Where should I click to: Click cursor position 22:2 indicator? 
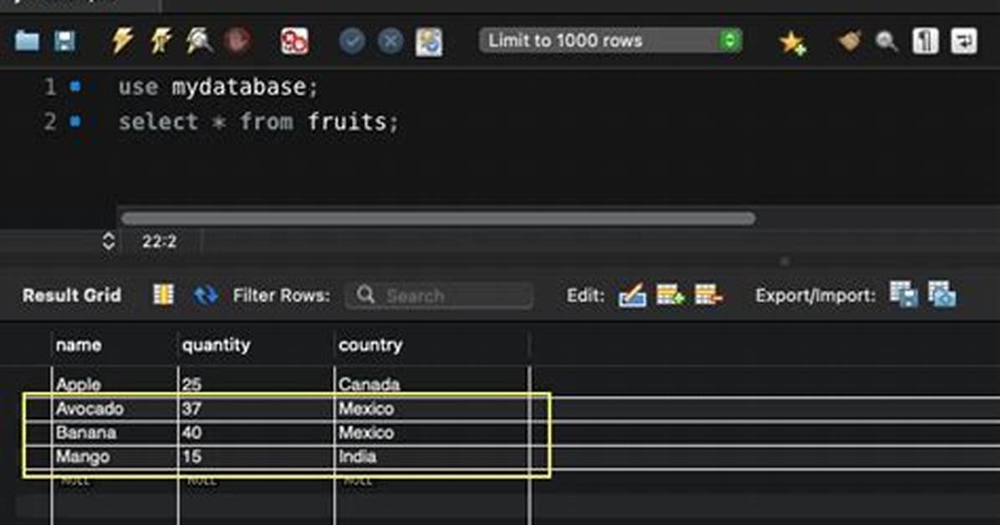click(x=160, y=241)
